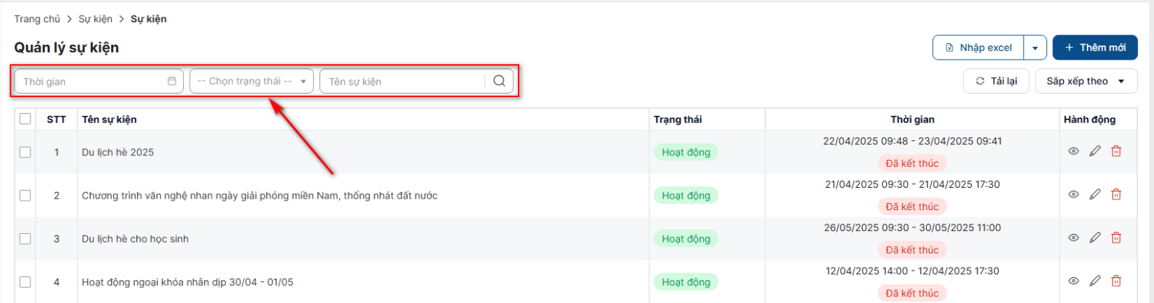Open the Chọn trạng thái dropdown
This screenshot has width=1154, height=303.
click(252, 81)
